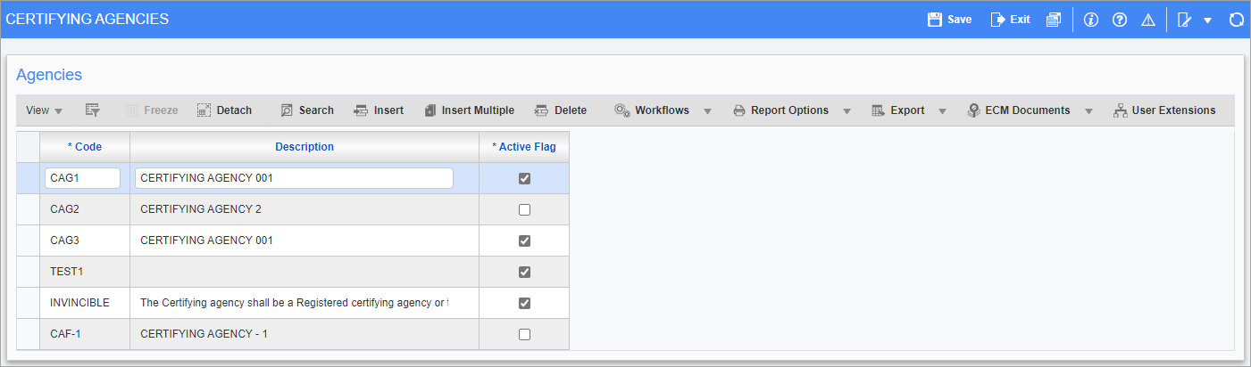Click the empty description cell of TEST1
This screenshot has height=367, width=1251.
(304, 272)
